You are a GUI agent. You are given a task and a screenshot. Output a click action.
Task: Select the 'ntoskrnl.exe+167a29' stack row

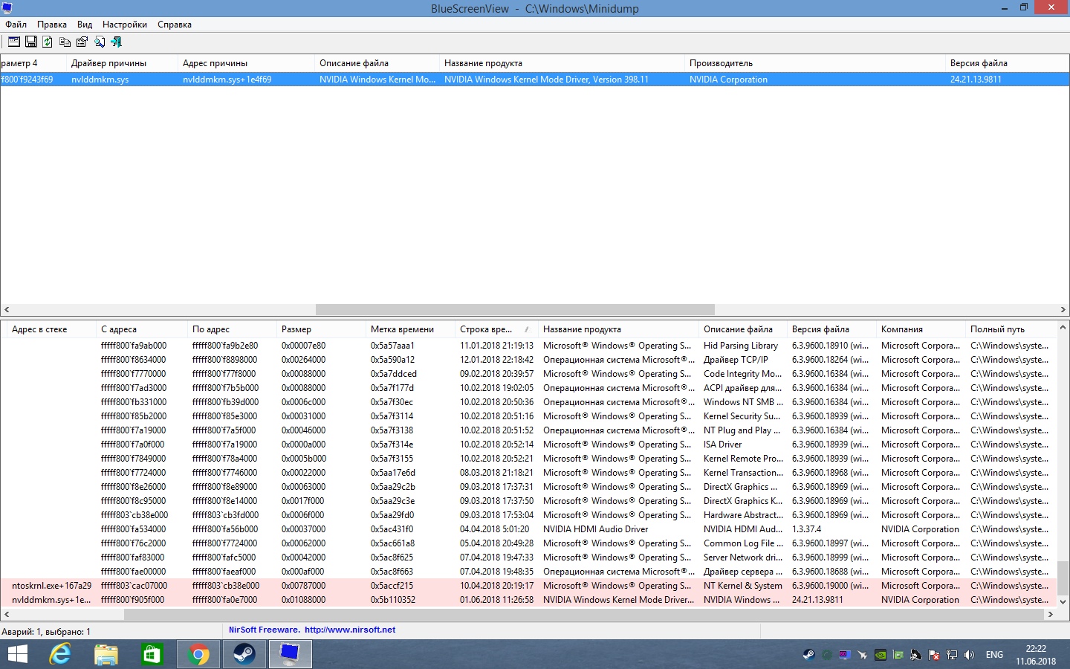tap(528, 586)
